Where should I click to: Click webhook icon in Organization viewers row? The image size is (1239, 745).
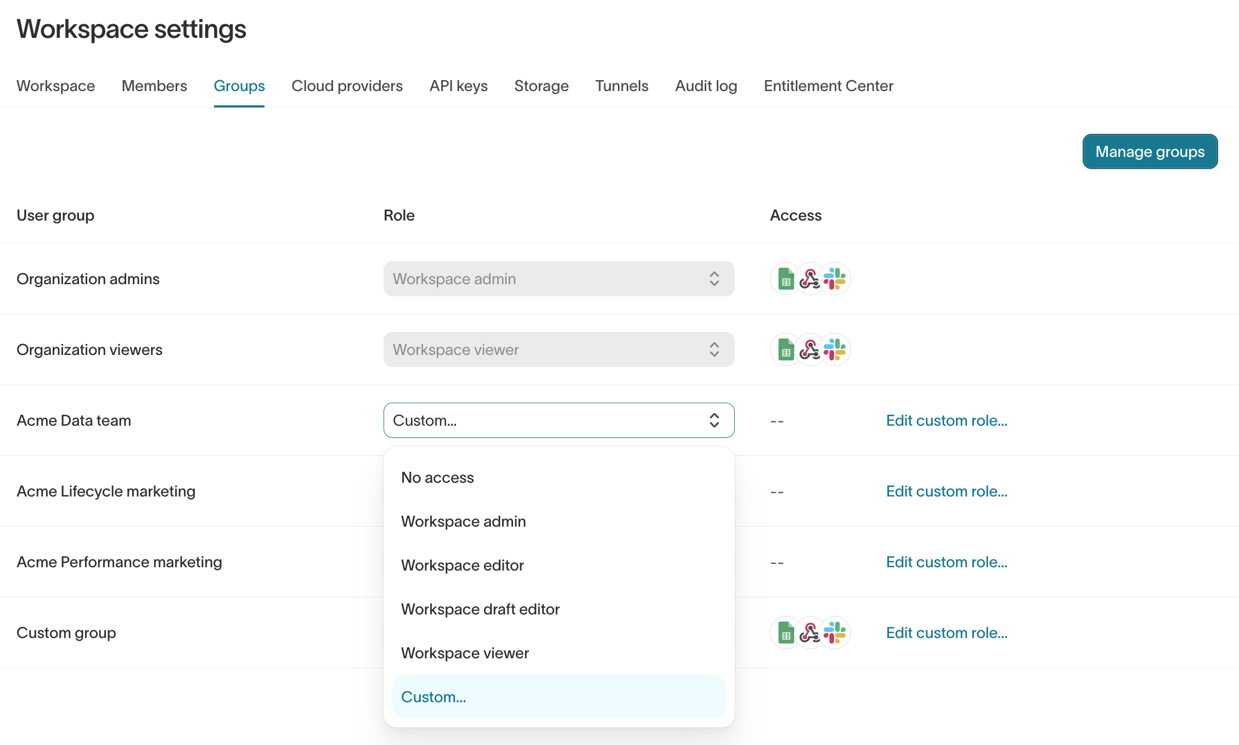810,349
